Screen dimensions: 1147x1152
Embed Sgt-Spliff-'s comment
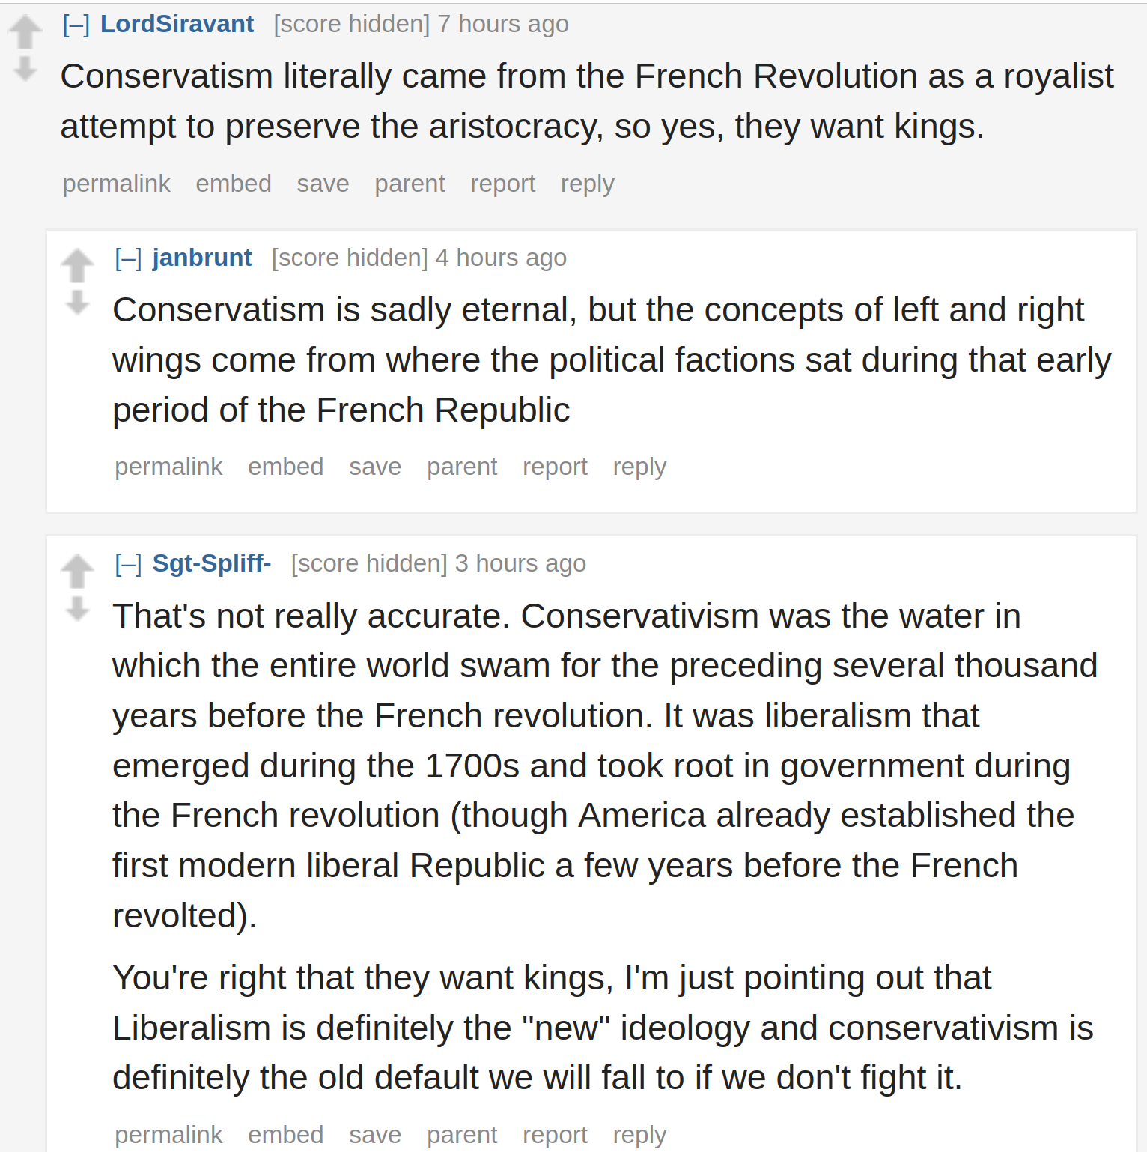[286, 1135]
